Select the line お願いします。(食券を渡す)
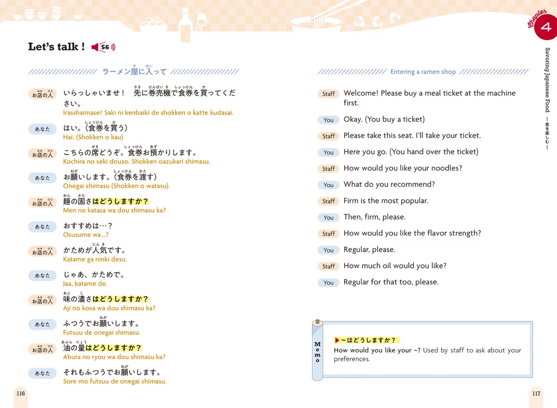Viewport: 557px width, 408px height. coord(110,176)
